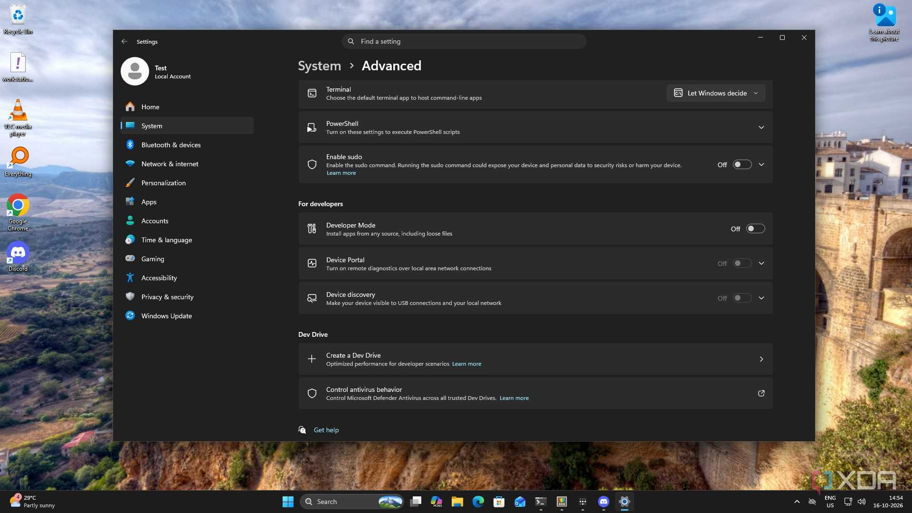Open Discord desktop shortcut
This screenshot has height=513, width=912.
coord(18,256)
